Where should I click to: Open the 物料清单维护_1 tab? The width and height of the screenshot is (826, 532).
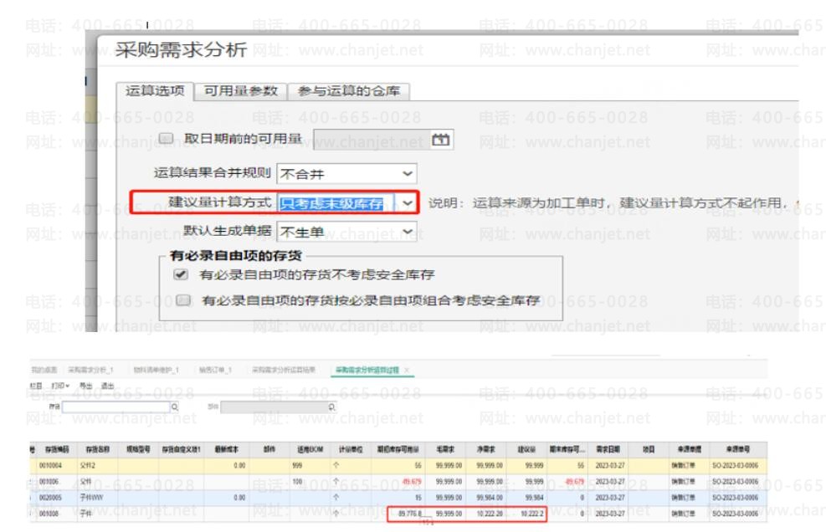156,370
